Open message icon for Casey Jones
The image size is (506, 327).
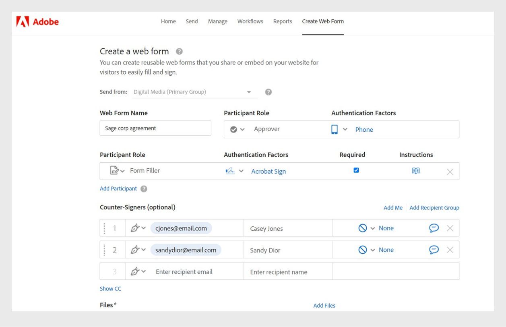click(x=434, y=228)
